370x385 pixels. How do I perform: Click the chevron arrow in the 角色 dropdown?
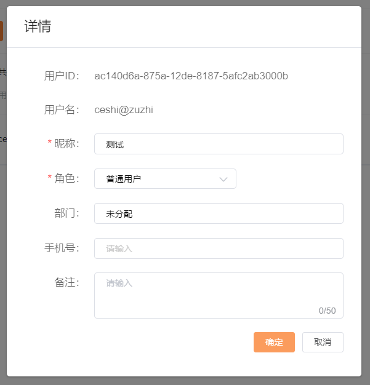pyautogui.click(x=223, y=179)
